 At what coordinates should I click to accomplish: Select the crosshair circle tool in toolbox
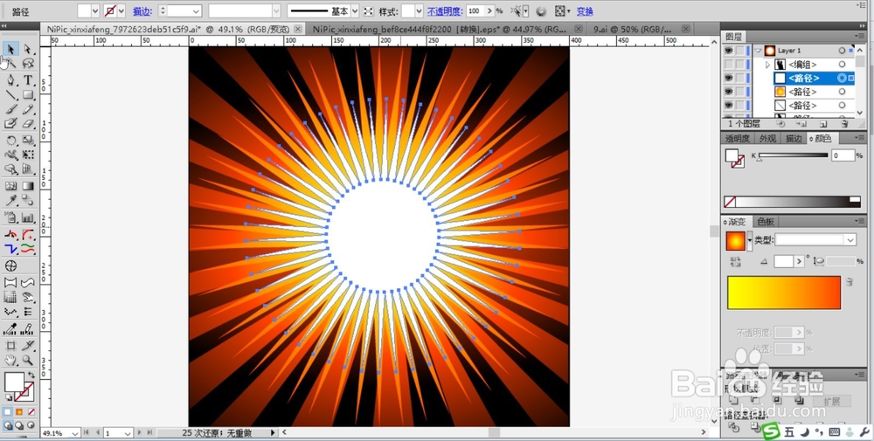[10, 265]
